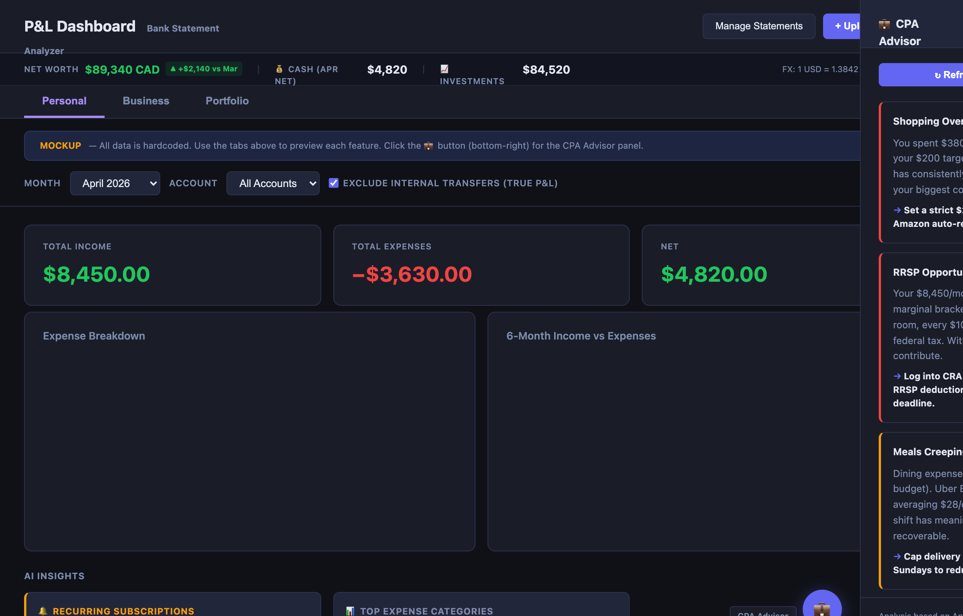Click the P&L Dashboard title
The image size is (963, 616).
coord(80,26)
